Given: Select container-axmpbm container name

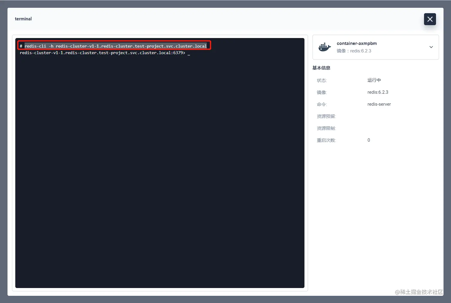Looking at the screenshot, I should [x=357, y=43].
